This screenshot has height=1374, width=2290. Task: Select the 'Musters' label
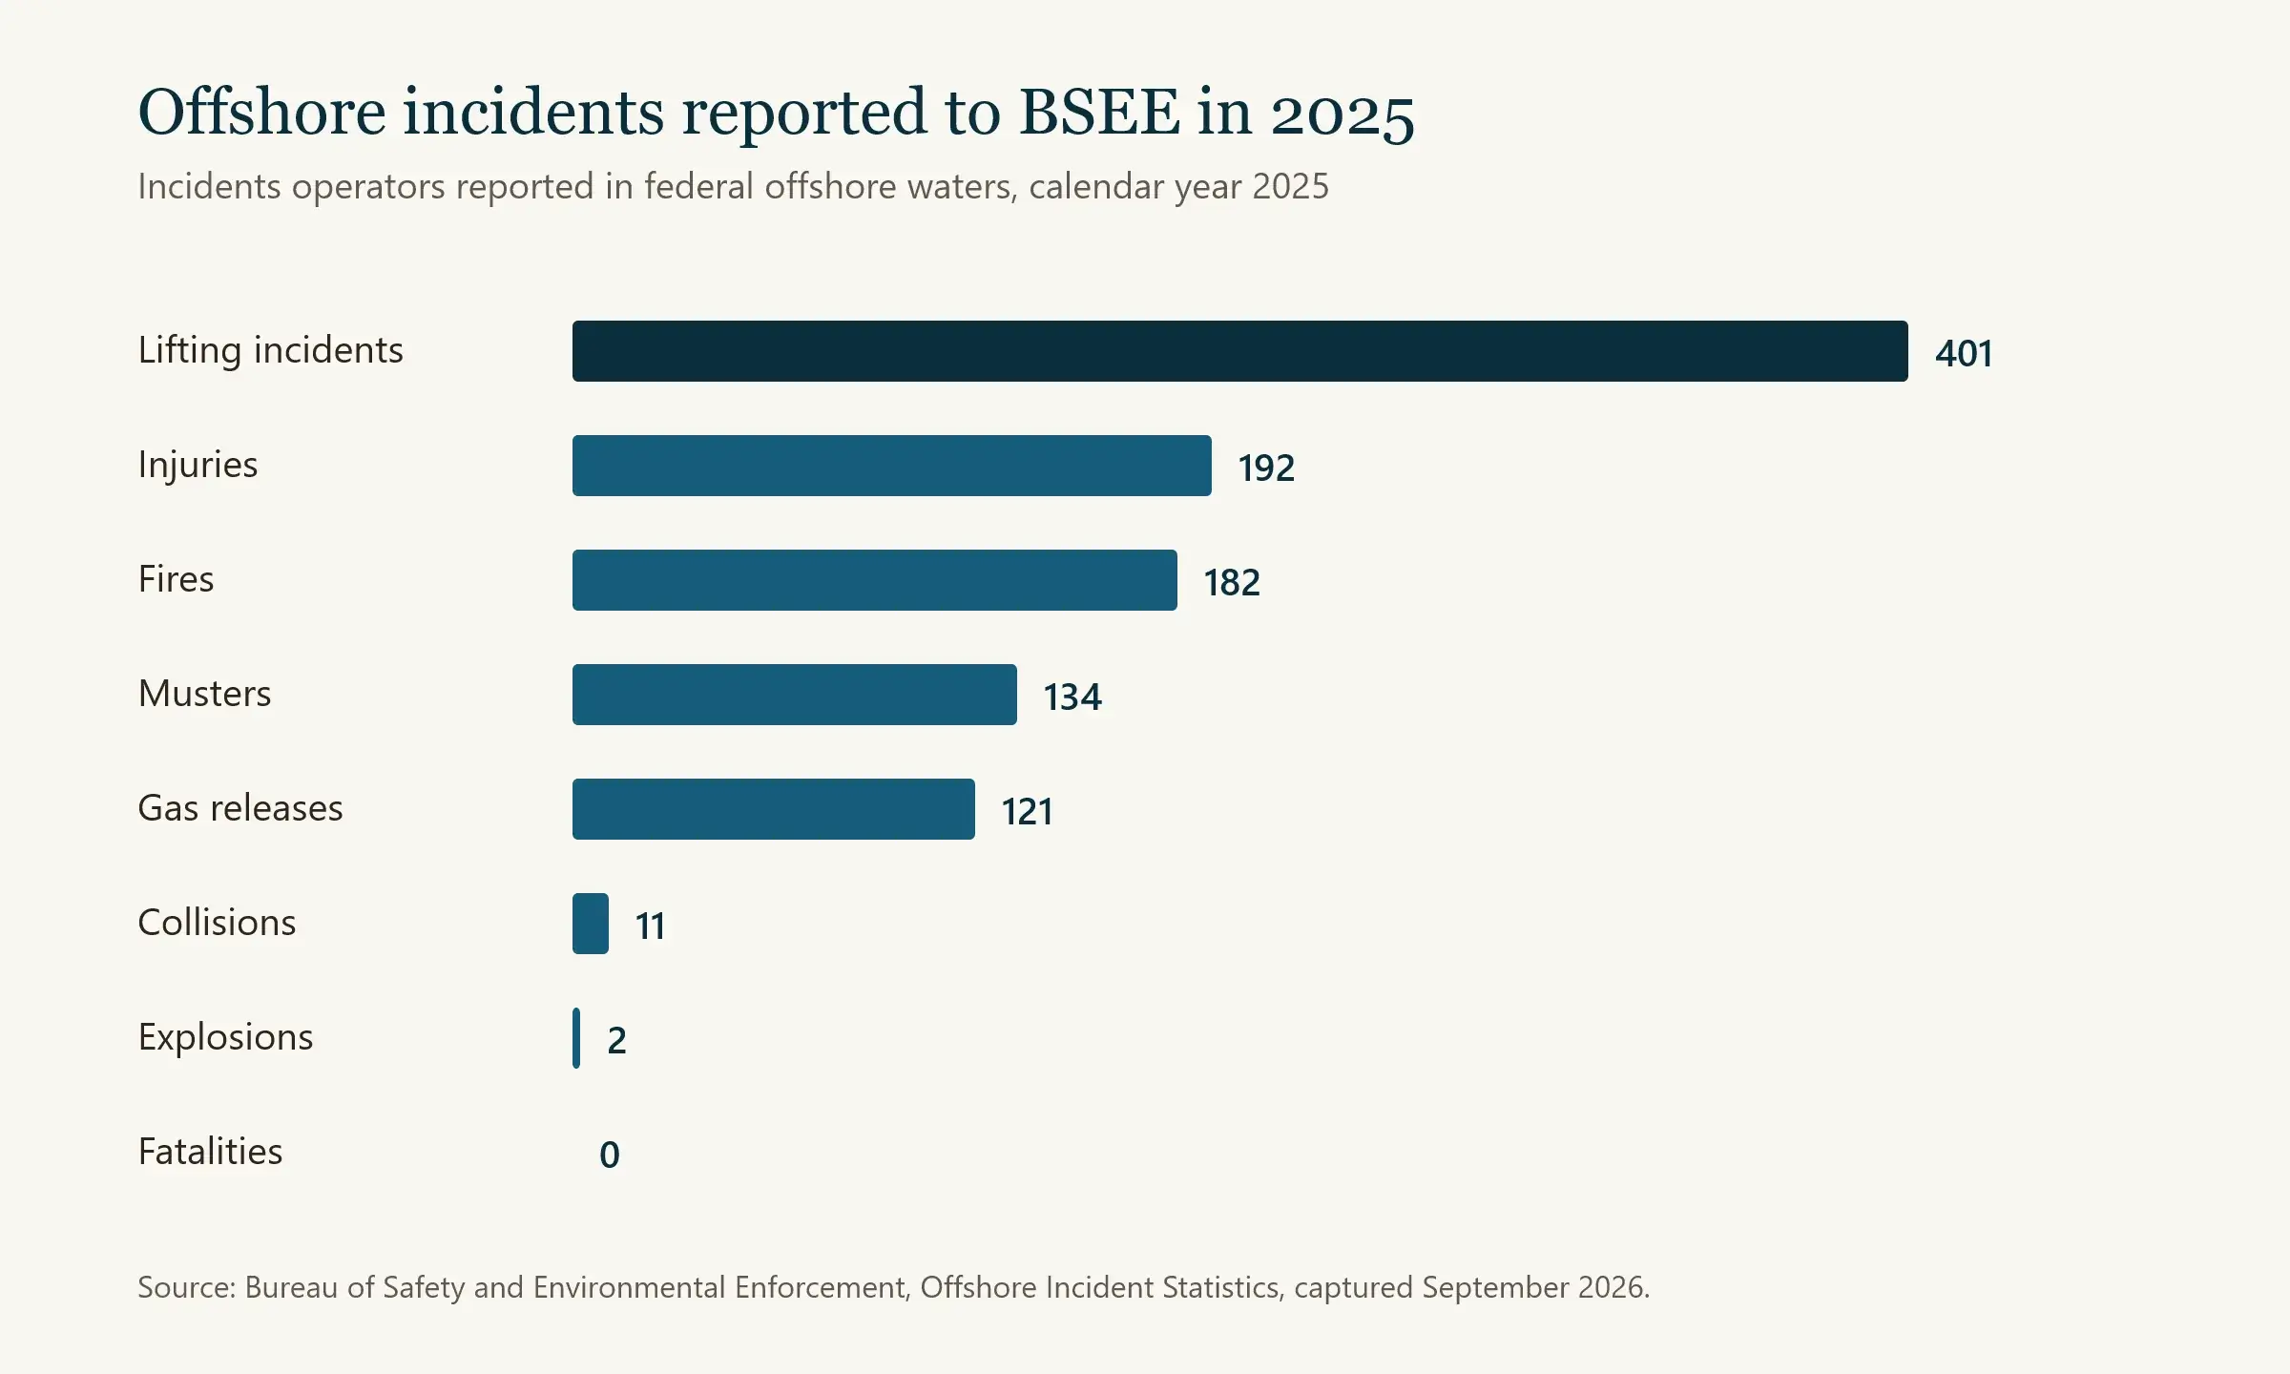click(x=204, y=694)
